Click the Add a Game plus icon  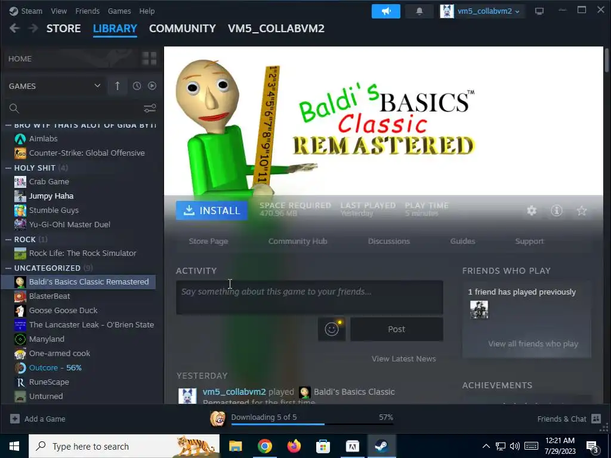pos(15,419)
